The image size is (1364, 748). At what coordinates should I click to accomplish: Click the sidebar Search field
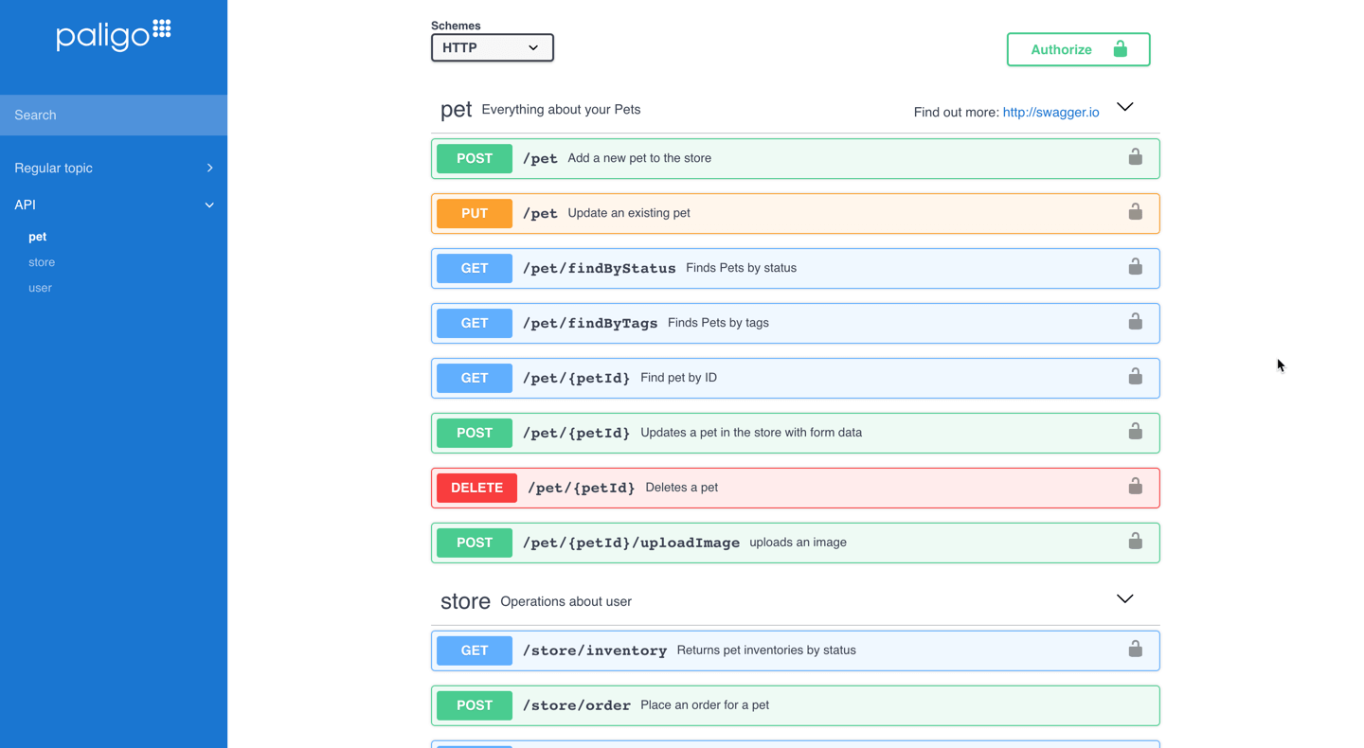[114, 115]
